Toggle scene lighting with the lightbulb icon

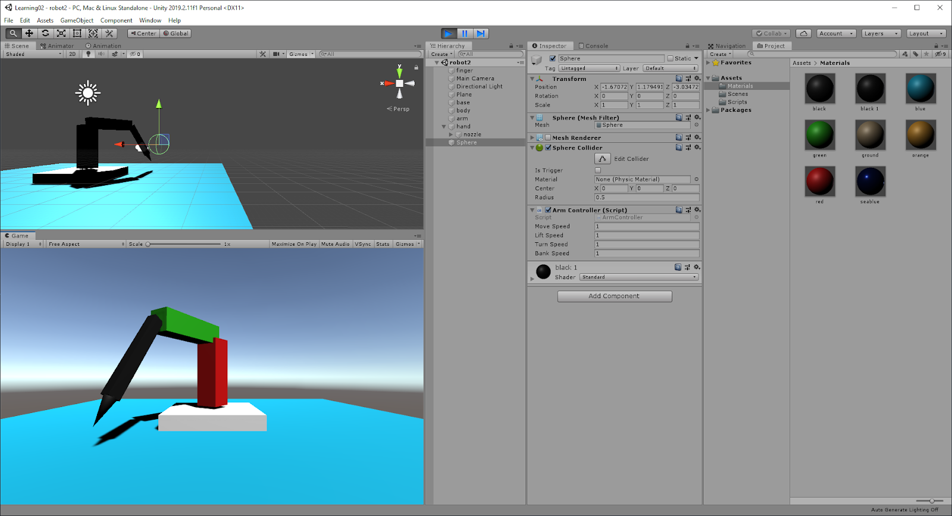tap(89, 54)
